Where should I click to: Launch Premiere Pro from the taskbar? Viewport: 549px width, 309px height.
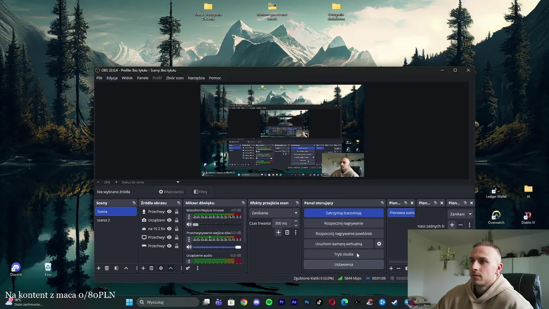click(281, 302)
